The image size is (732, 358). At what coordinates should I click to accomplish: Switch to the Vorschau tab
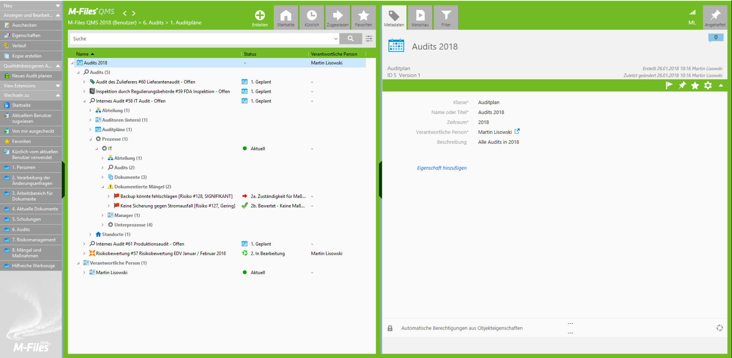pyautogui.click(x=420, y=17)
